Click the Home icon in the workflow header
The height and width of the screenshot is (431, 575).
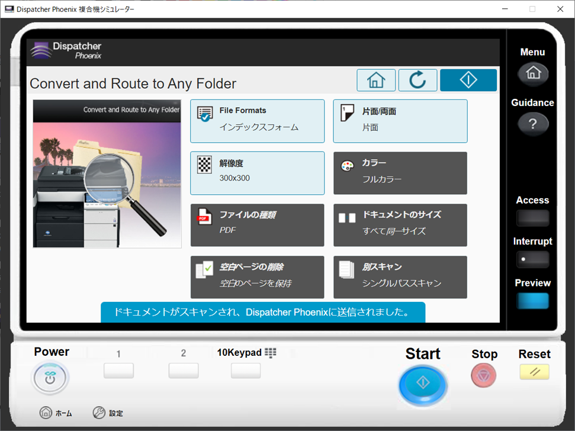(x=376, y=80)
